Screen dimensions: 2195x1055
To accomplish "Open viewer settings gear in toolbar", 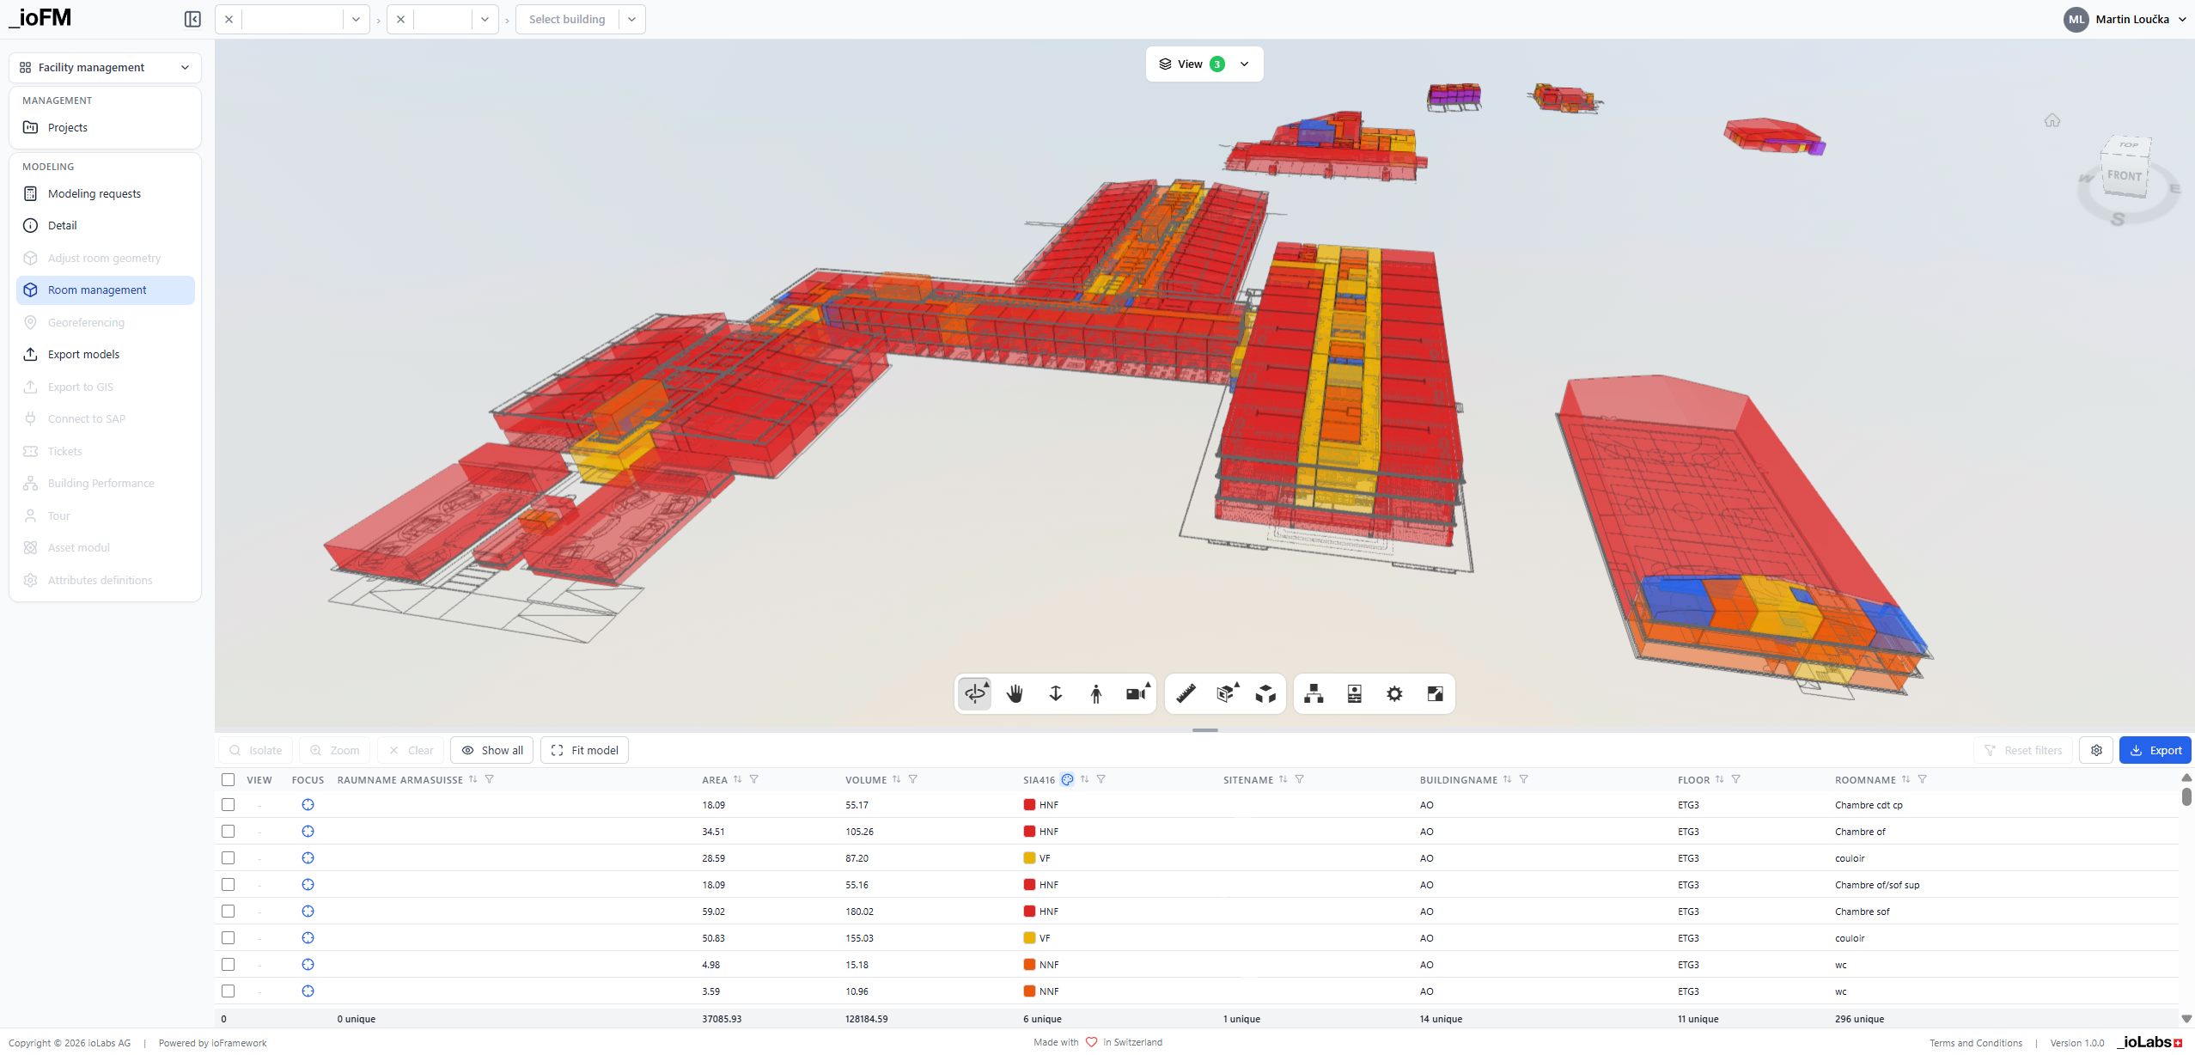I will [1394, 693].
